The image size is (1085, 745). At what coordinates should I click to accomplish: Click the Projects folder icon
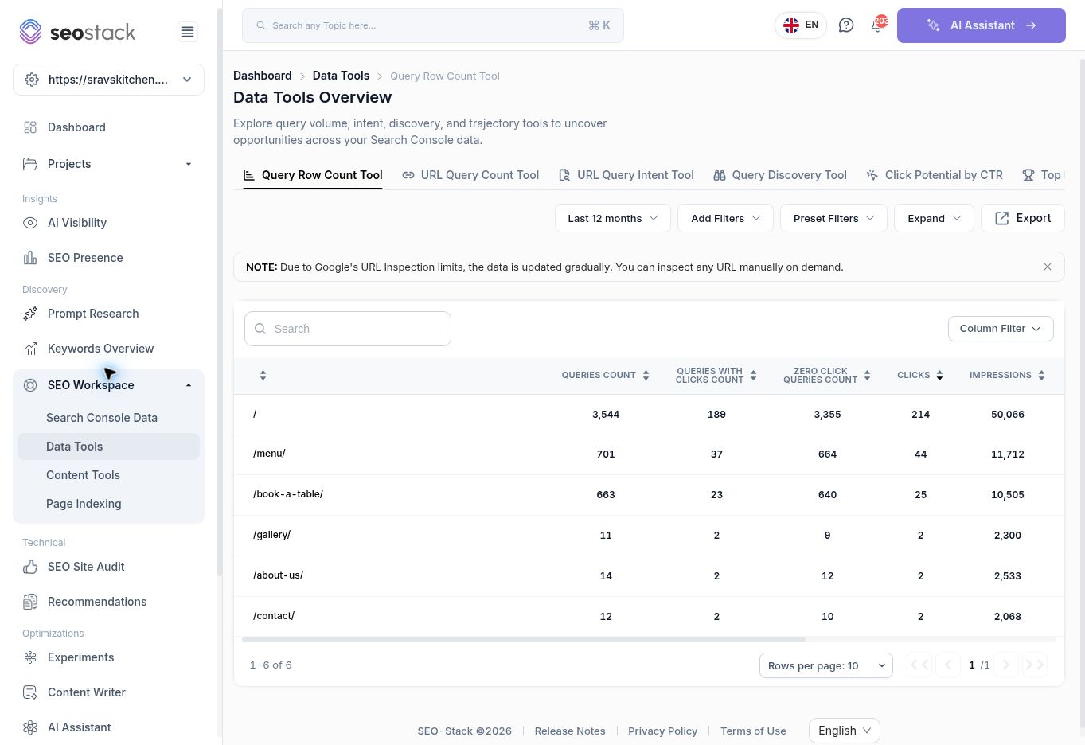pyautogui.click(x=30, y=164)
